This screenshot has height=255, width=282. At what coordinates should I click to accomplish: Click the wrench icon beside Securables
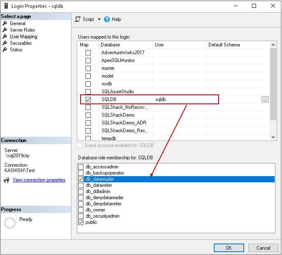point(5,43)
